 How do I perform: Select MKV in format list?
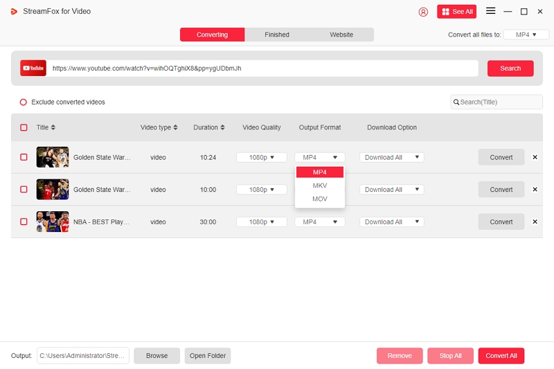click(320, 186)
